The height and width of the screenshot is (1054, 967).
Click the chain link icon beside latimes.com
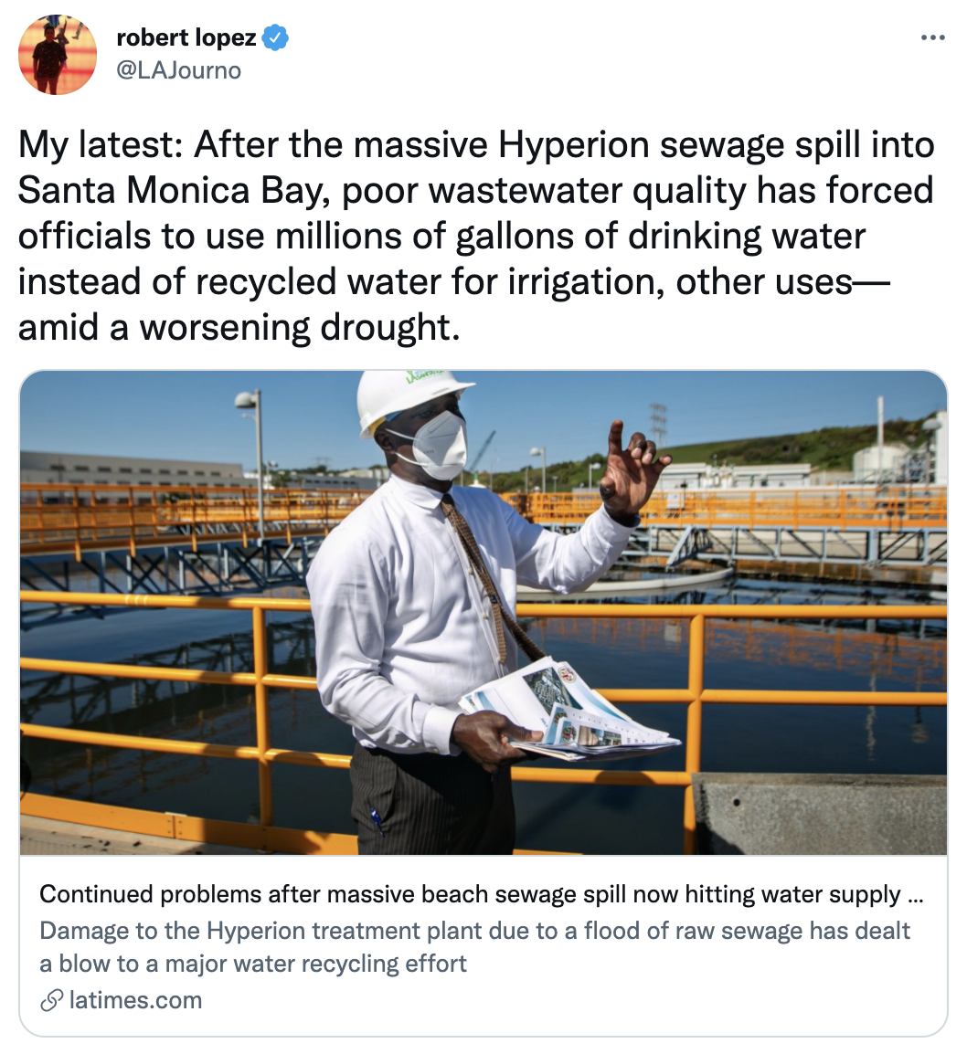tap(52, 1000)
